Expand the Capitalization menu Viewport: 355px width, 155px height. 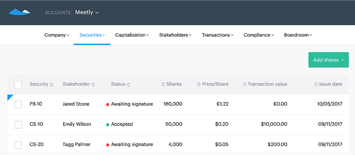click(132, 35)
